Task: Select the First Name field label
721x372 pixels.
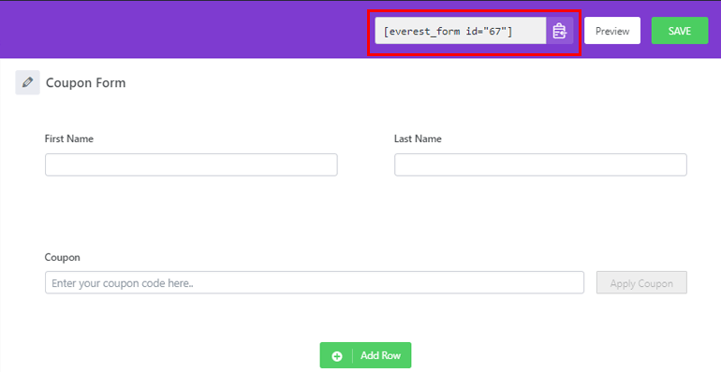Action: click(69, 138)
